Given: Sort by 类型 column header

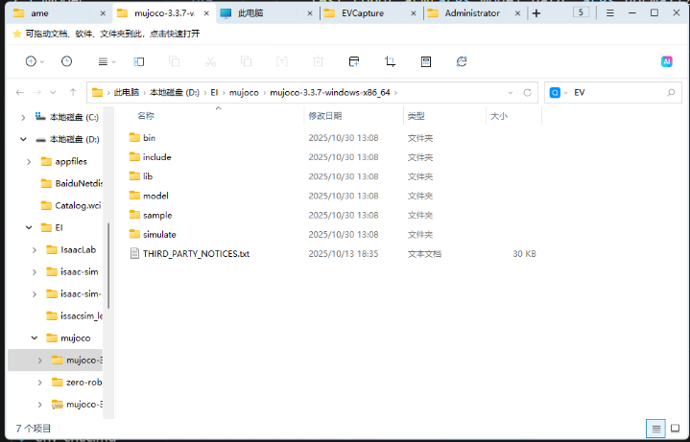Looking at the screenshot, I should click(x=416, y=116).
